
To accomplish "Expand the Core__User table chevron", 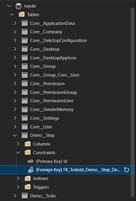I will coord(15,127).
